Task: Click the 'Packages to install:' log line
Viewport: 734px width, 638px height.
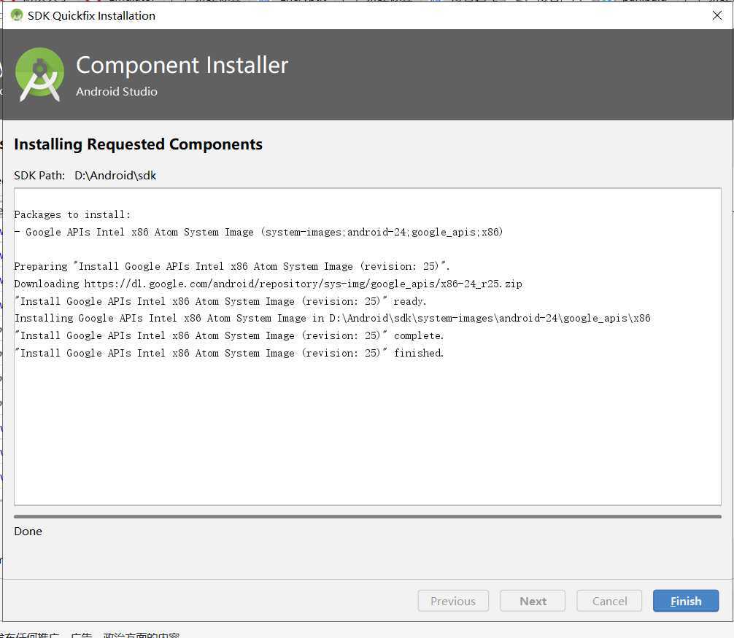Action: (x=72, y=214)
